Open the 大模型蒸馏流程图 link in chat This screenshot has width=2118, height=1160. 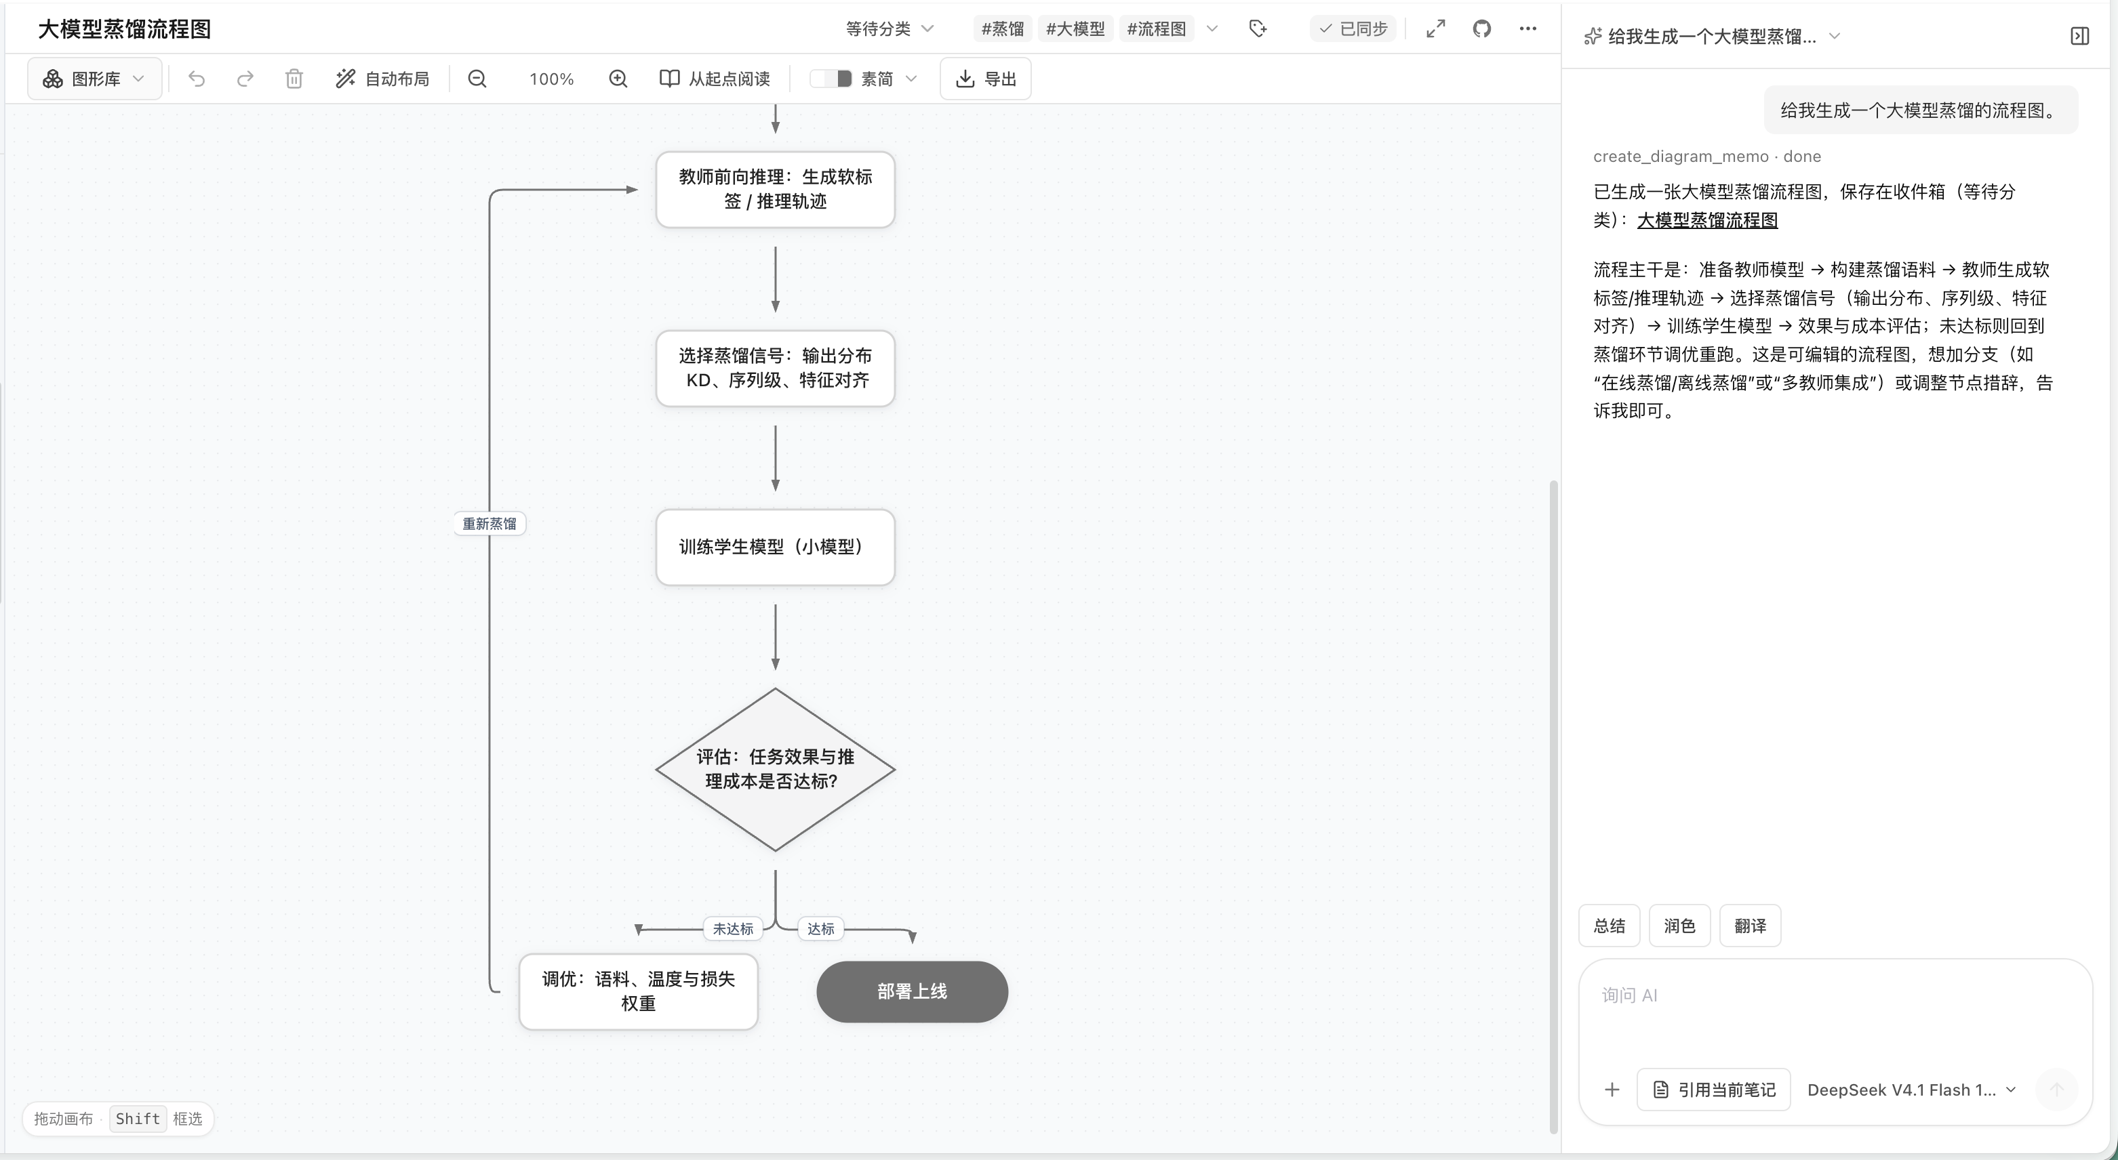tap(1707, 220)
